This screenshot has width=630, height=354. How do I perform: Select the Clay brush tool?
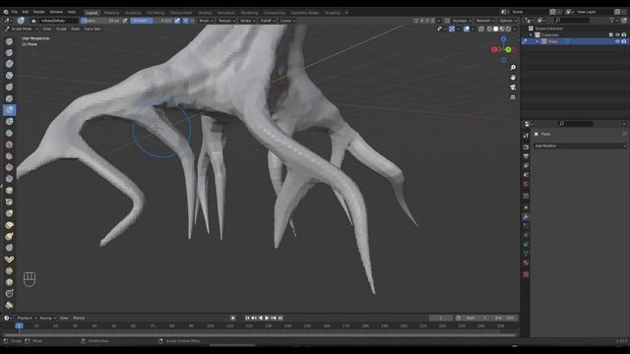(x=9, y=64)
